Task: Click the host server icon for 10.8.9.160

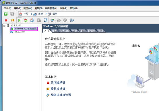Action: (8, 26)
